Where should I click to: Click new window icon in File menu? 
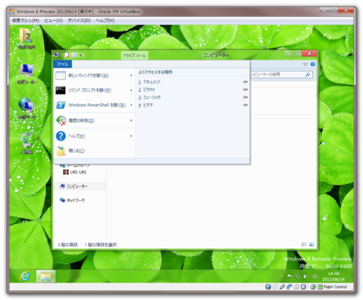tap(60, 76)
